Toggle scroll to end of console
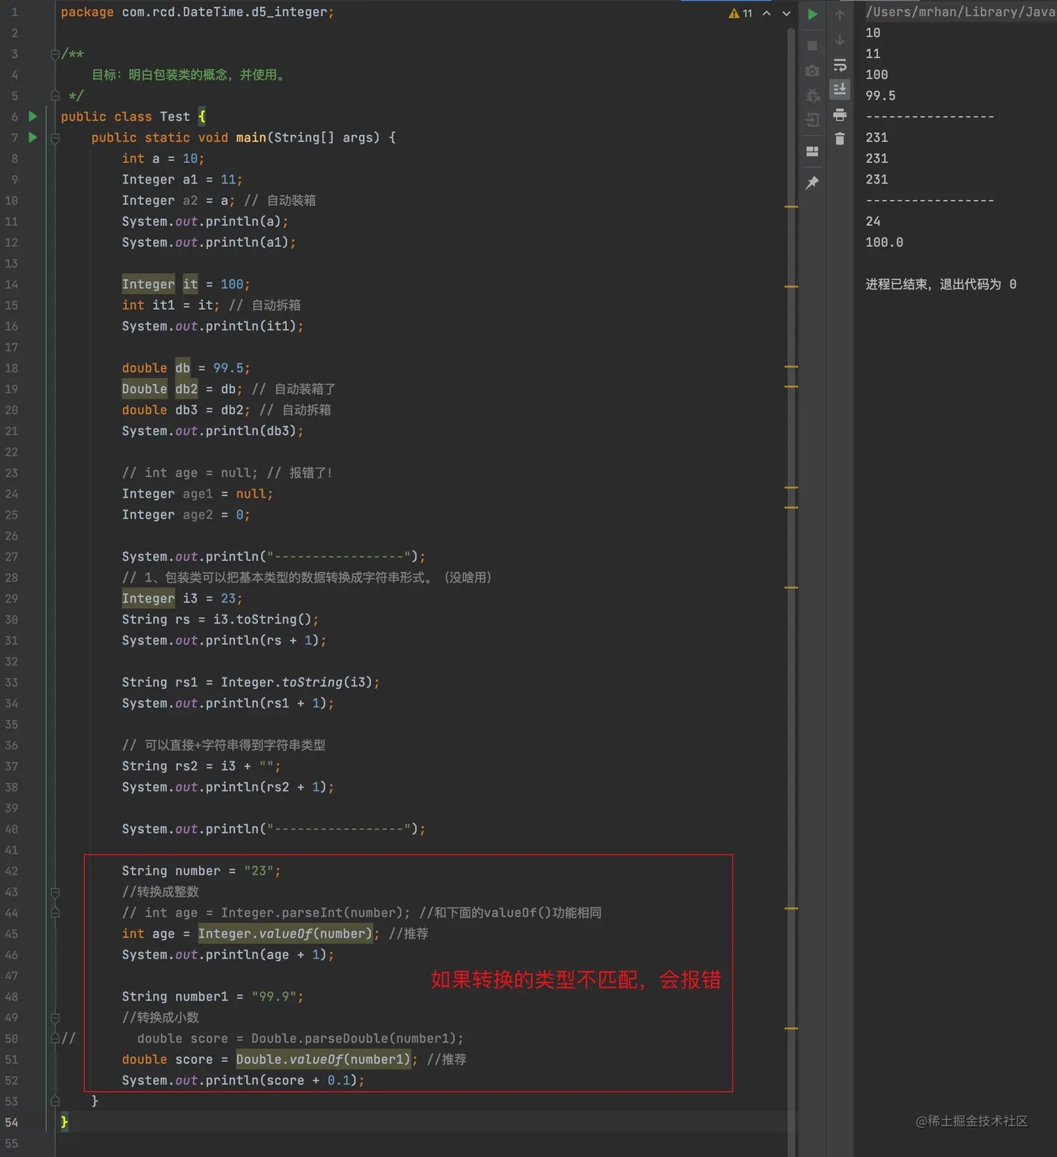Screen dimensions: 1057x1157 (x=840, y=89)
